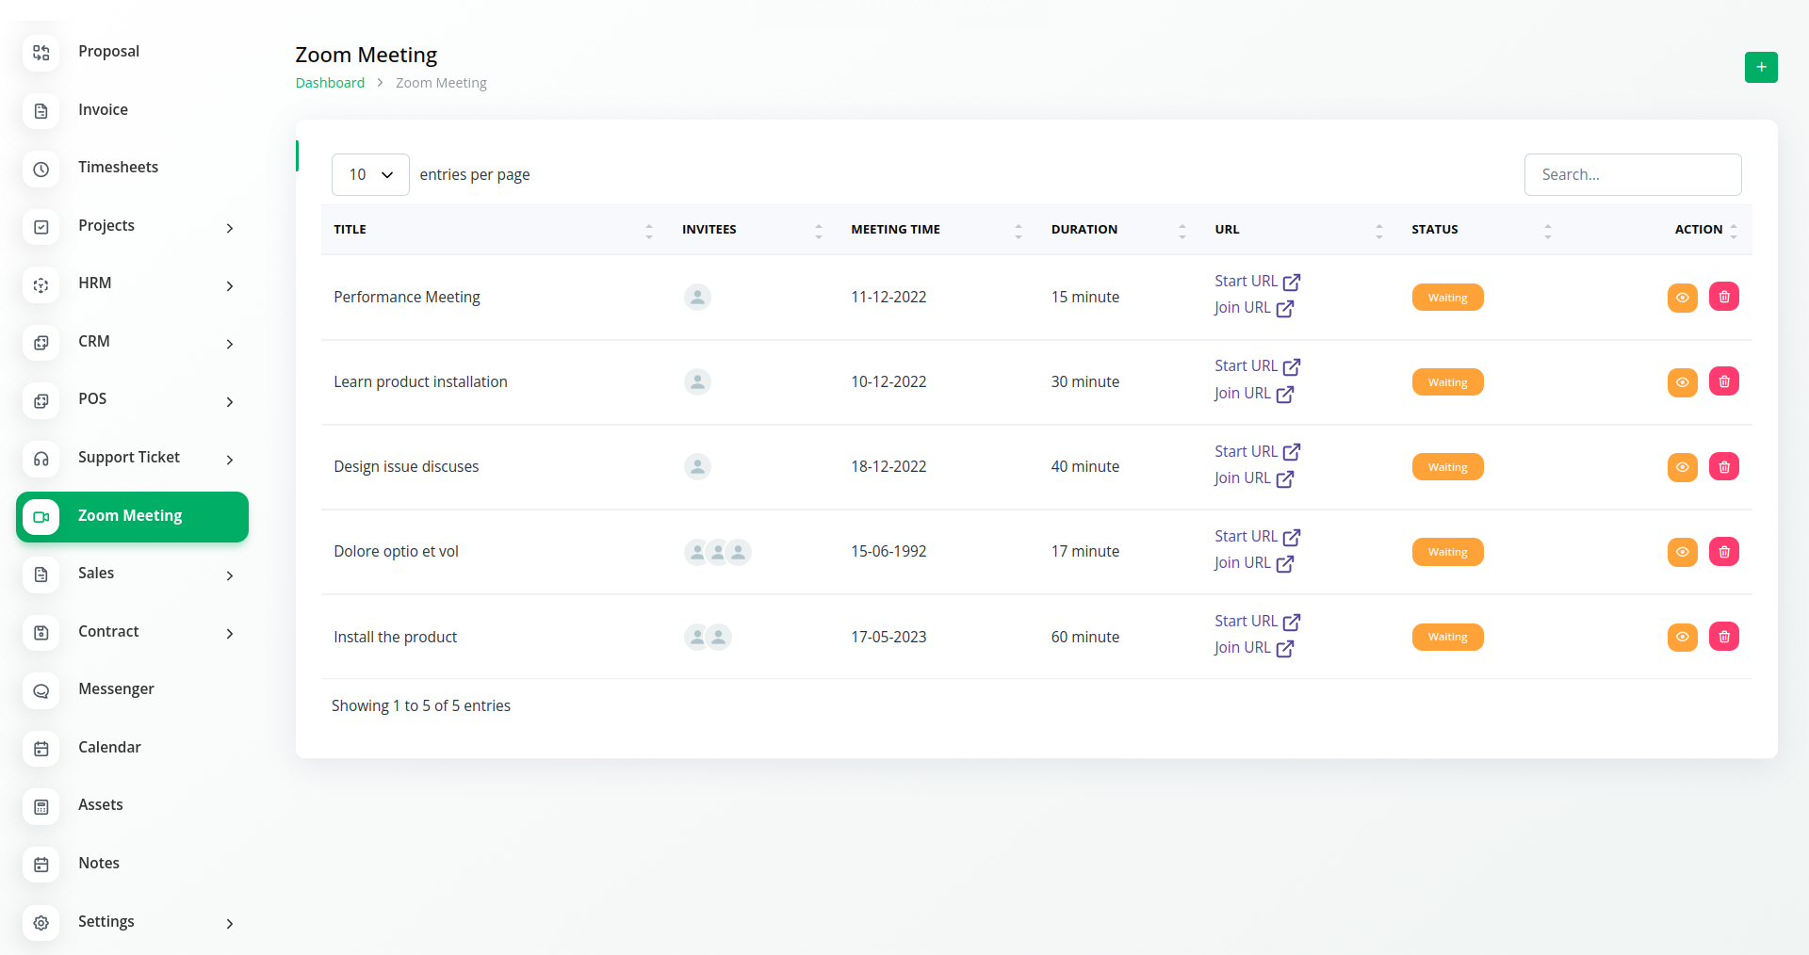Viewport: 1809px width, 955px height.
Task: Click the Calendar icon in sidebar
Action: (x=41, y=749)
